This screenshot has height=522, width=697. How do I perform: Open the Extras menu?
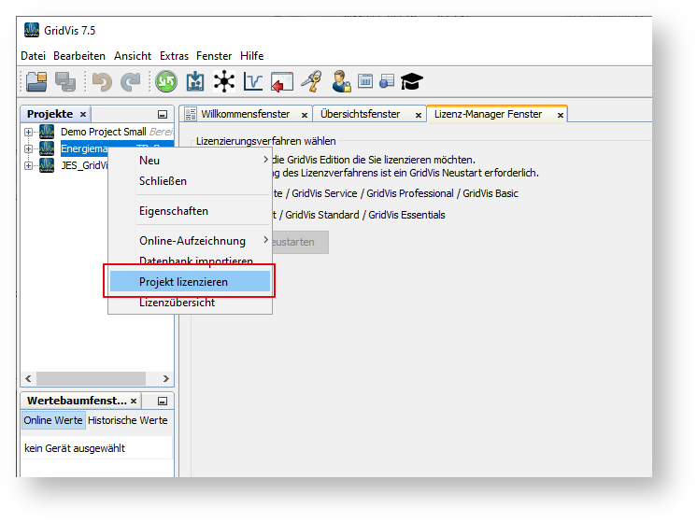click(x=174, y=56)
